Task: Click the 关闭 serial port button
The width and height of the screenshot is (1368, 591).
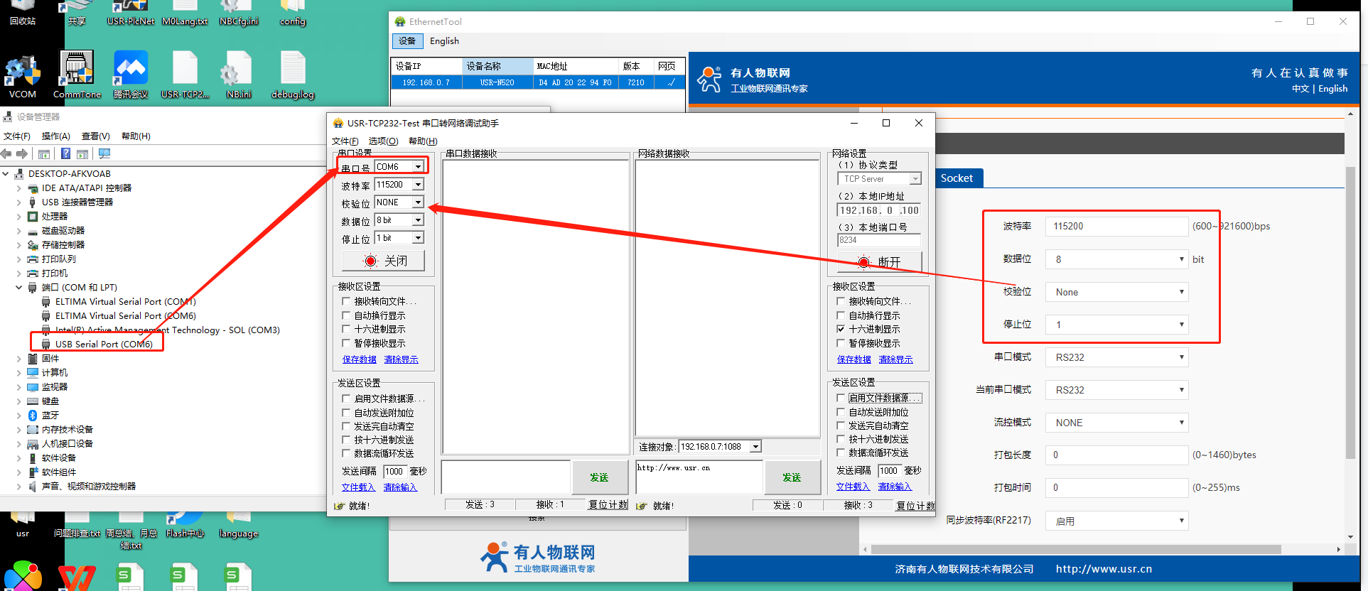Action: click(x=384, y=261)
